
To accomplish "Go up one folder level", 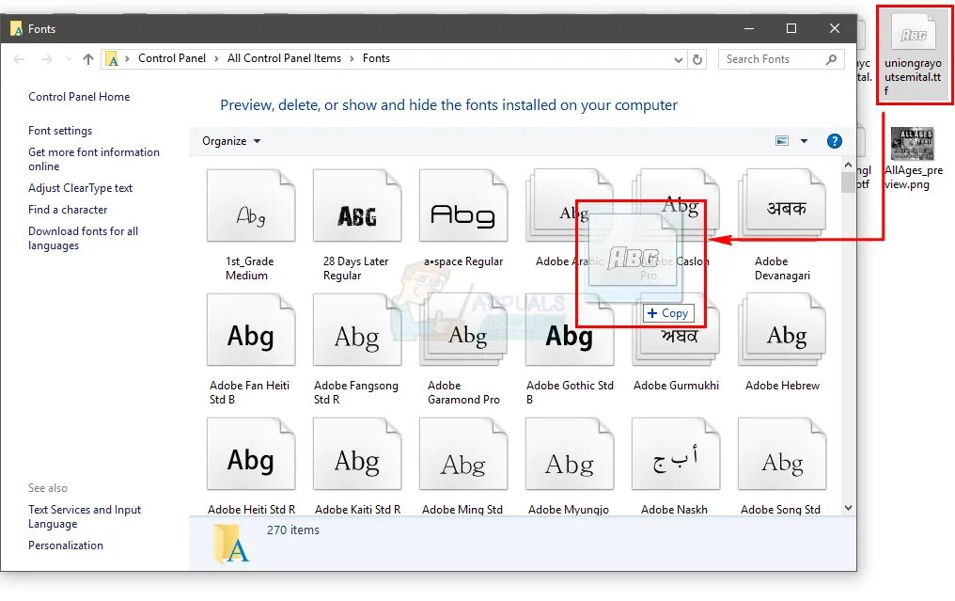I will (88, 59).
